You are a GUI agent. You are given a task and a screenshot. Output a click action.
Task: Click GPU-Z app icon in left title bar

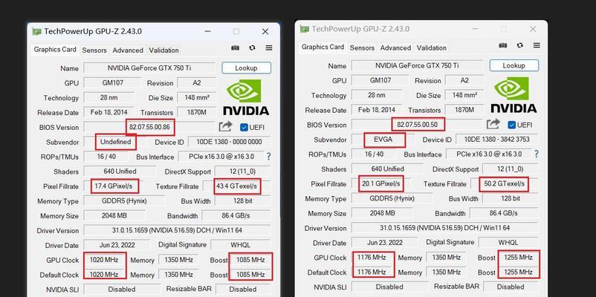coord(36,31)
